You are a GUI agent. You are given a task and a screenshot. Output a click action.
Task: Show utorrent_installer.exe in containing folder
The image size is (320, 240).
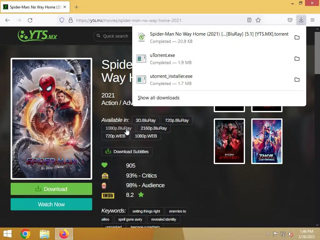click(297, 80)
